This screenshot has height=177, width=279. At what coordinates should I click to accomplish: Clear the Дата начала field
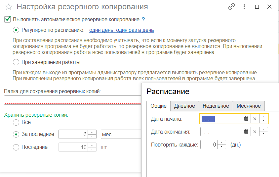(x=255, y=119)
